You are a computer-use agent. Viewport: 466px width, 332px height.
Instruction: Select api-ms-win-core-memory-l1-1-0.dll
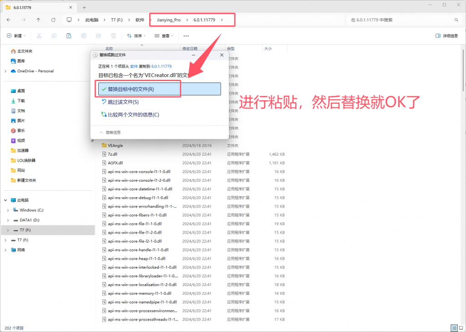(x=139, y=293)
